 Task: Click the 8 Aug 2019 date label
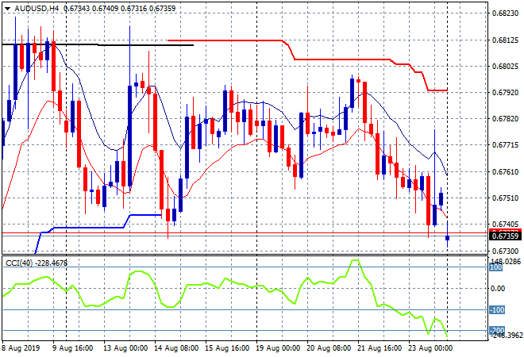coord(21,348)
